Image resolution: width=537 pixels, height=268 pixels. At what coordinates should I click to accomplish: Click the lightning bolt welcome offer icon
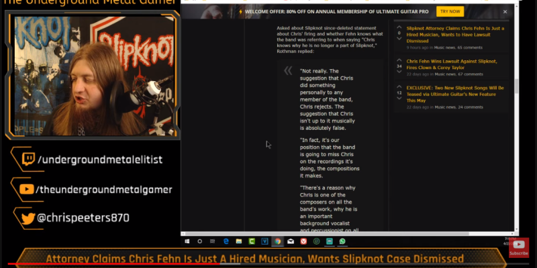pos(241,11)
